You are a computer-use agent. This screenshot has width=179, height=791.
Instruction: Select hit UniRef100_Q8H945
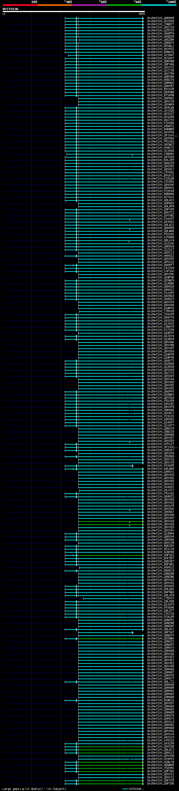point(161,18)
